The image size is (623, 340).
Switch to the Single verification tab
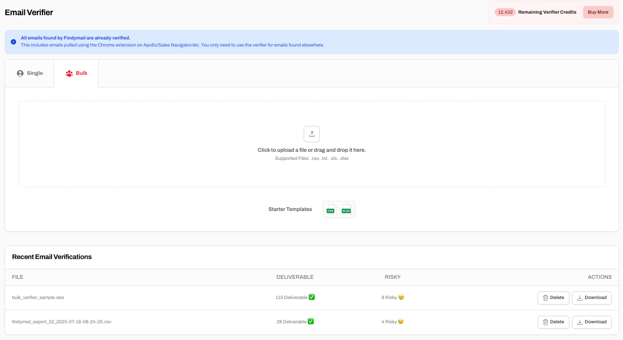click(30, 73)
